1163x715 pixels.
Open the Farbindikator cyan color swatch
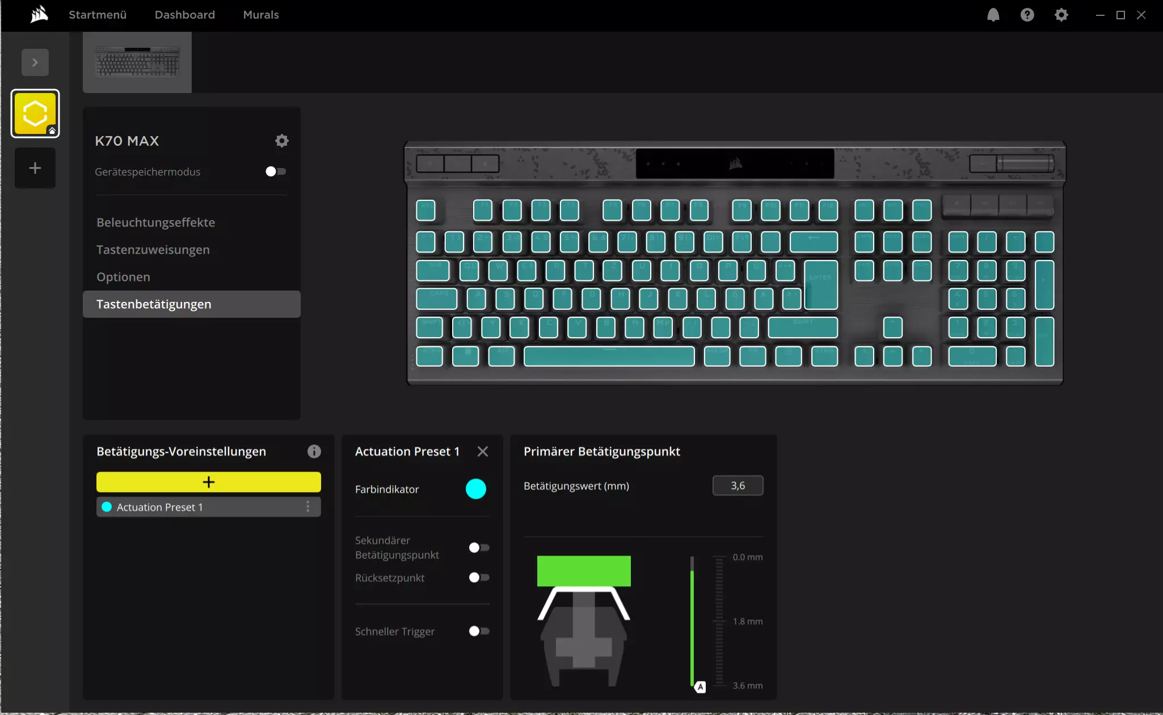coord(476,489)
